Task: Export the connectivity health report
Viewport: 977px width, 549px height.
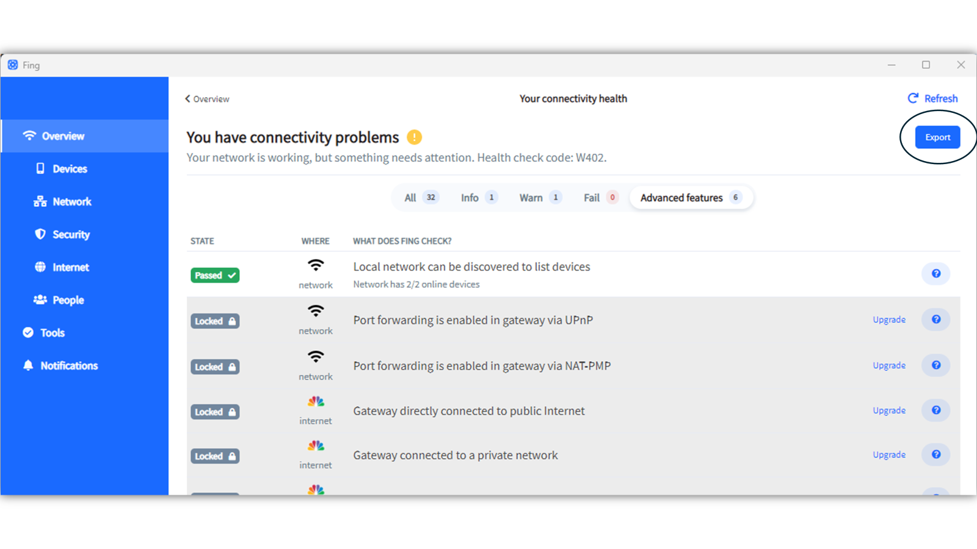Action: click(937, 137)
